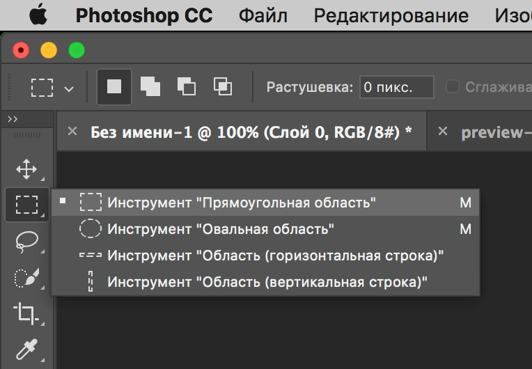Select the Crop tool
This screenshot has width=532, height=369.
pyautogui.click(x=26, y=313)
